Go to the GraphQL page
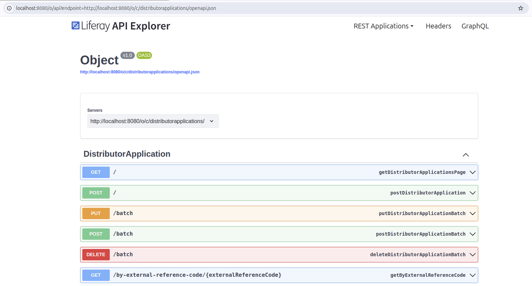Viewport: 532px width, 286px height. click(x=475, y=26)
